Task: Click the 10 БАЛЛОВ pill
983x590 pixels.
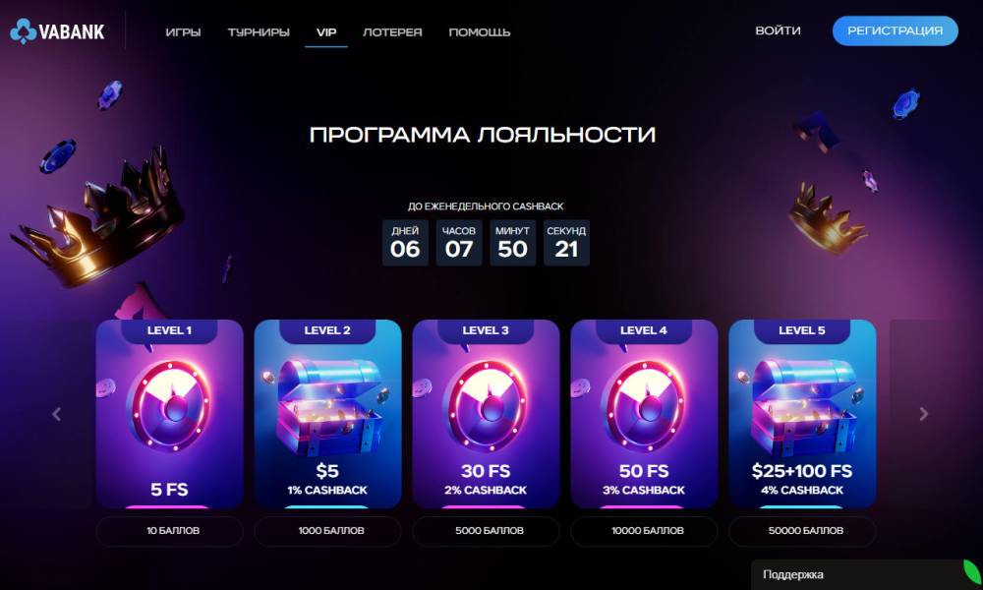Action: click(x=169, y=531)
